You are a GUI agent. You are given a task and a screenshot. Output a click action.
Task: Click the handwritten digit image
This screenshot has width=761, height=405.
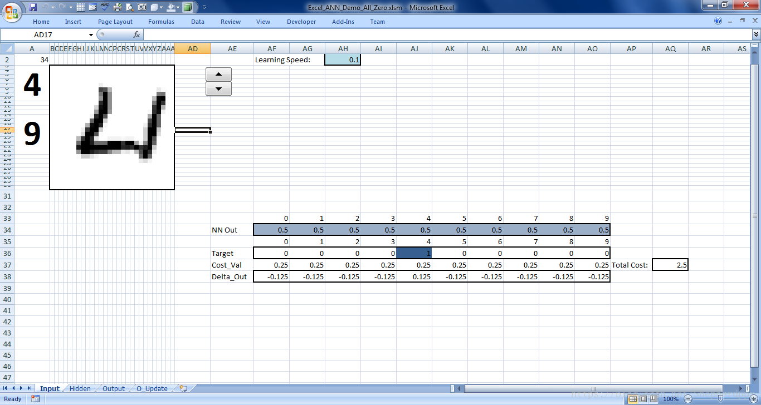112,127
